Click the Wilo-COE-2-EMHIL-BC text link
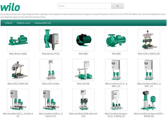 tap(149, 54)
